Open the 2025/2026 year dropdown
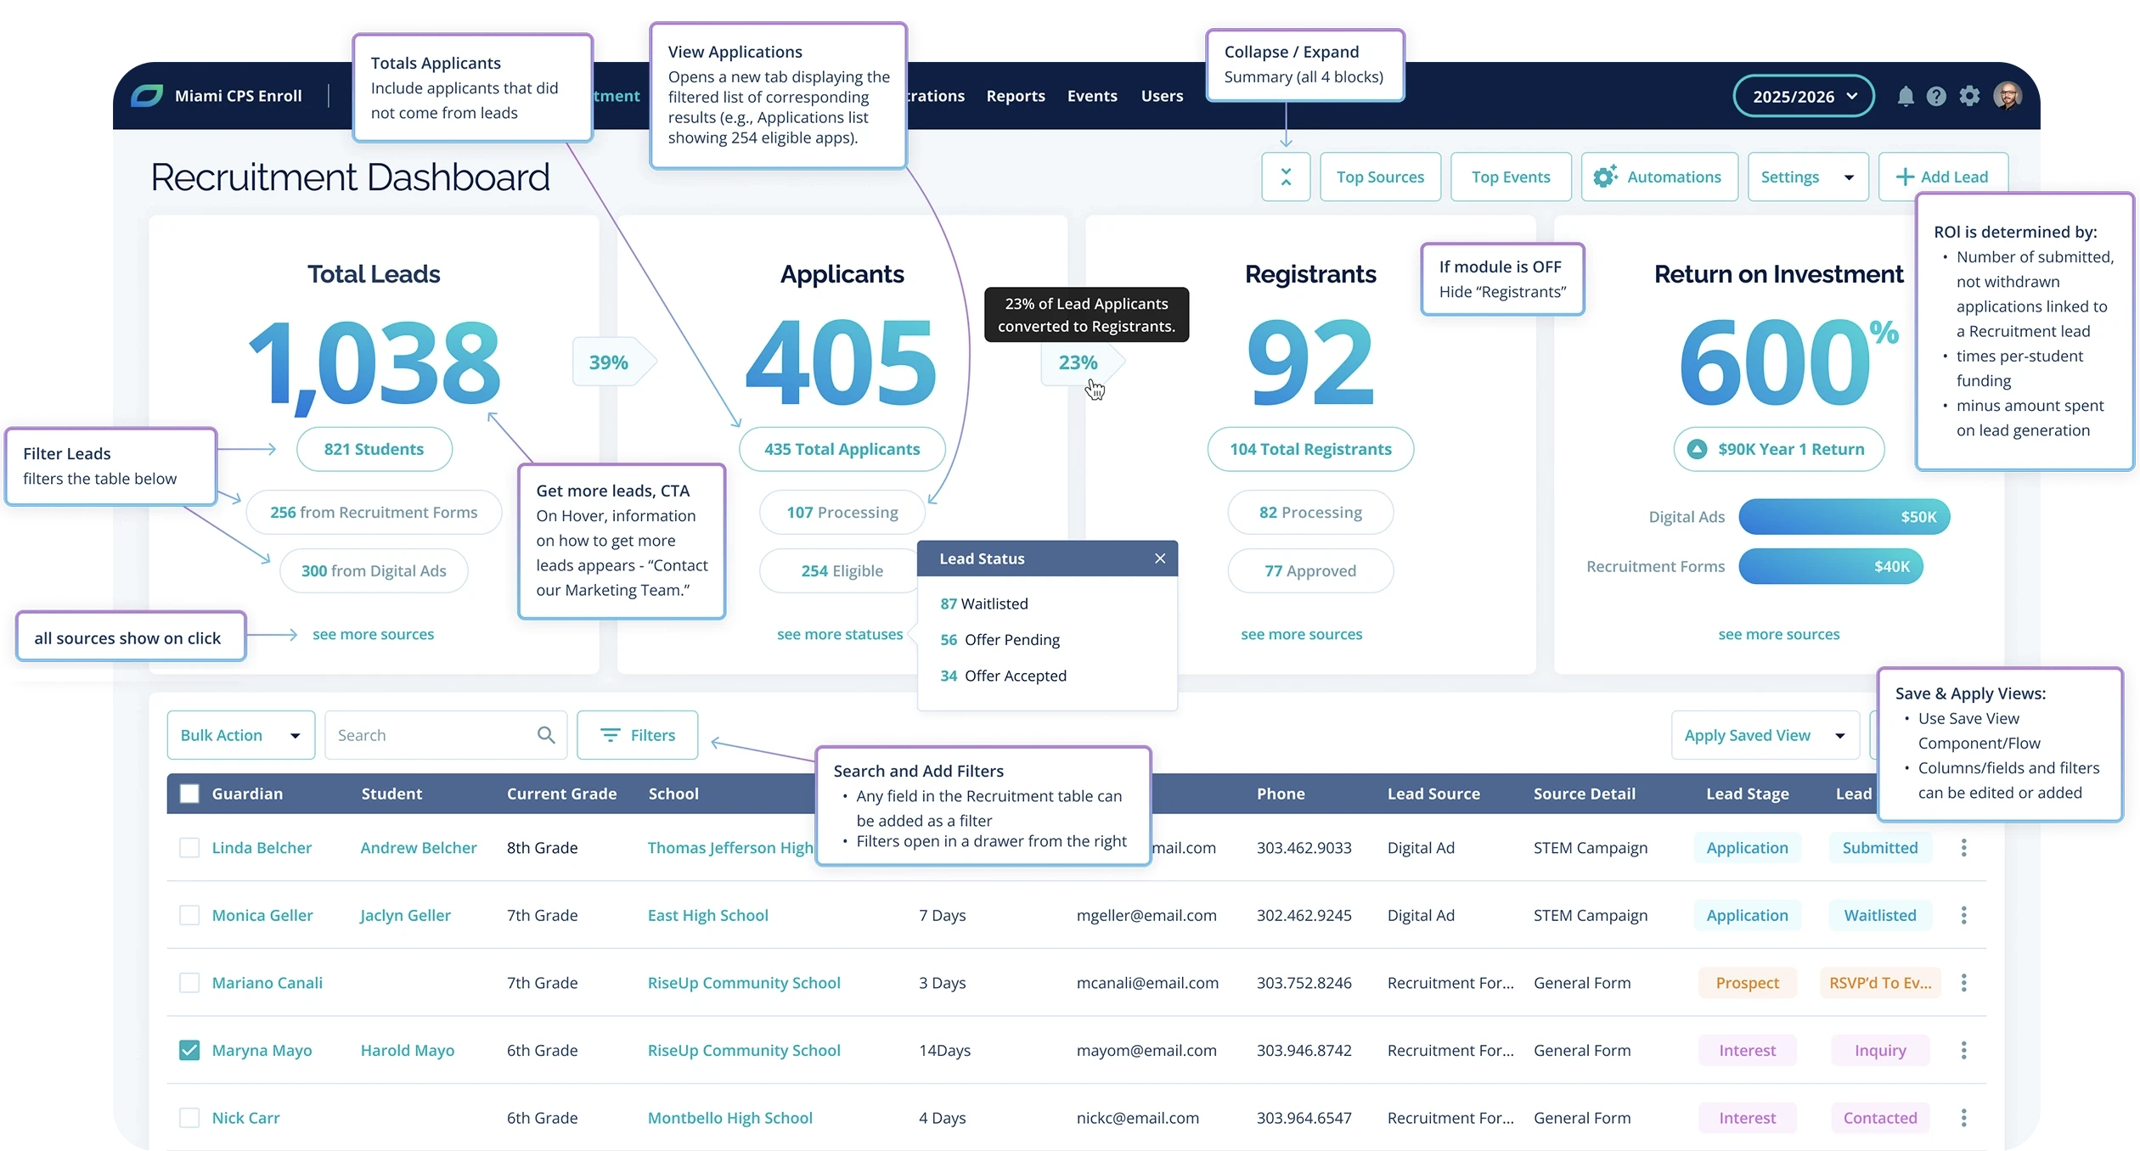 click(x=1803, y=97)
